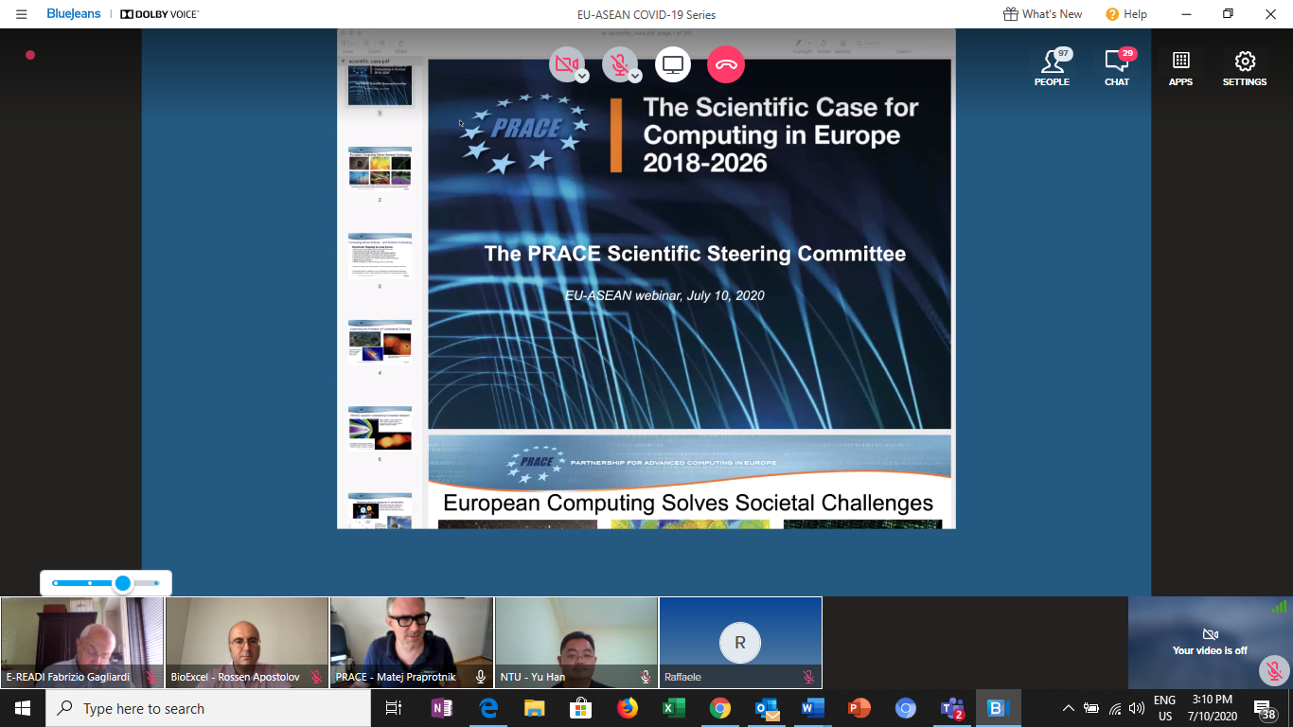The height and width of the screenshot is (727, 1293).
Task: Open OneNote from the taskbar
Action: tap(442, 708)
